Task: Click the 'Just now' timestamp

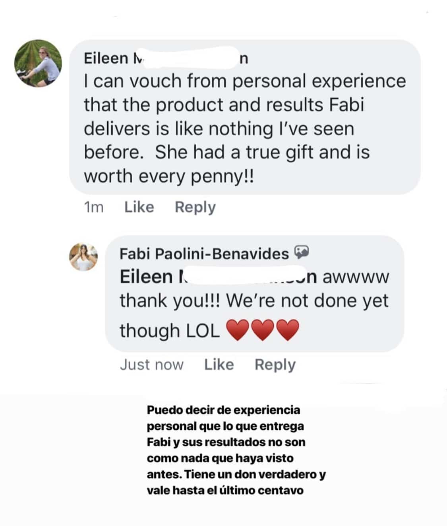Action: tap(151, 364)
